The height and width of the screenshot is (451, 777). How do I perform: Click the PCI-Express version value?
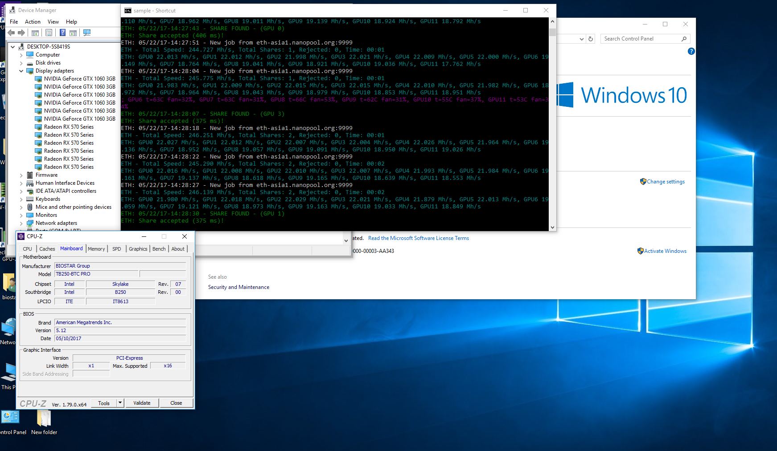(129, 358)
